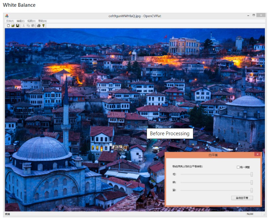Screen dimensions: 273x219
Task: Open the 编辑(E) Edit menu
Action: [21, 21]
